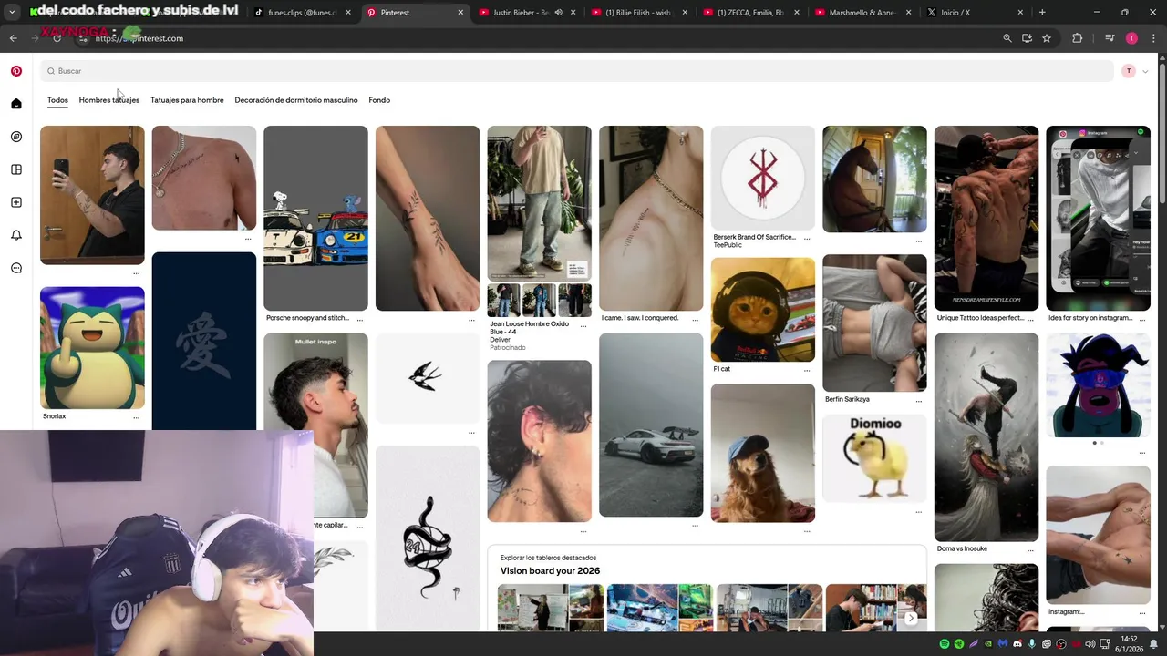1167x656 pixels.
Task: Open messages chat icon in sidebar
Action: 16,268
